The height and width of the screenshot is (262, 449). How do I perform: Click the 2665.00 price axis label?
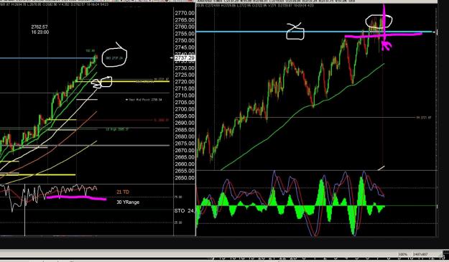point(185,157)
